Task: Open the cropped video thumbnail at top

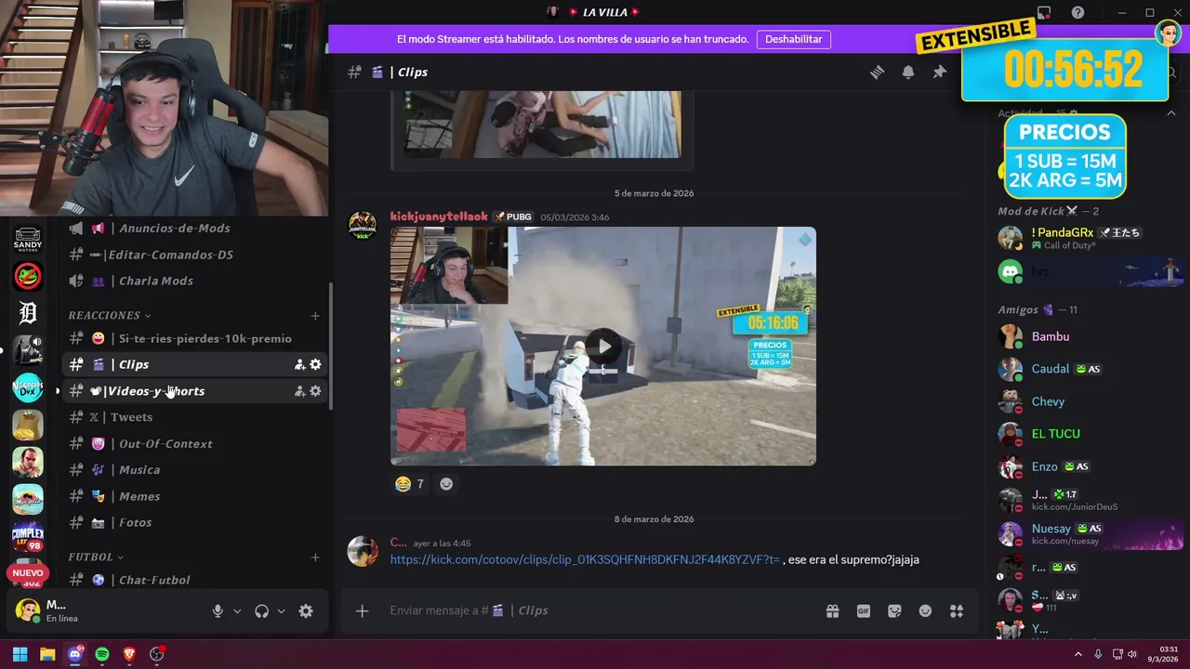Action: (x=542, y=125)
